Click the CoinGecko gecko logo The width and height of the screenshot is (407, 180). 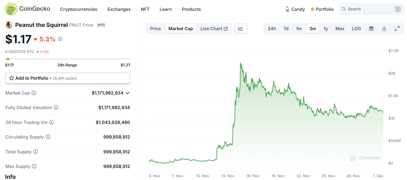pyautogui.click(x=11, y=9)
